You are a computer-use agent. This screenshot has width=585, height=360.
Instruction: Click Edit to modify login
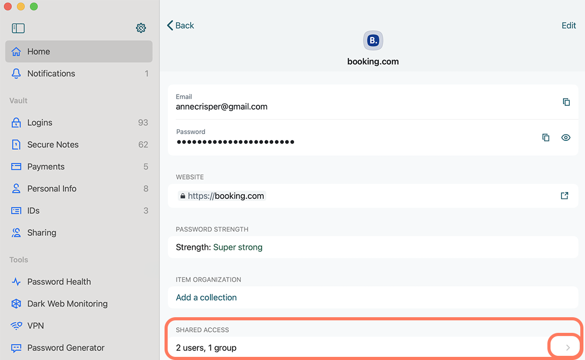(x=569, y=26)
